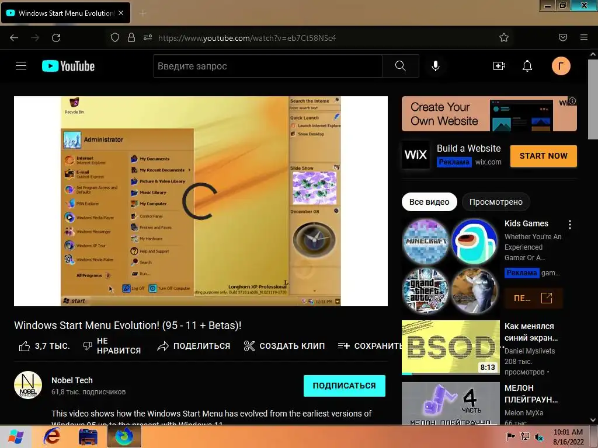598x448 pixels.
Task: Launch Internet Explorer from the taskbar
Action: click(x=52, y=436)
